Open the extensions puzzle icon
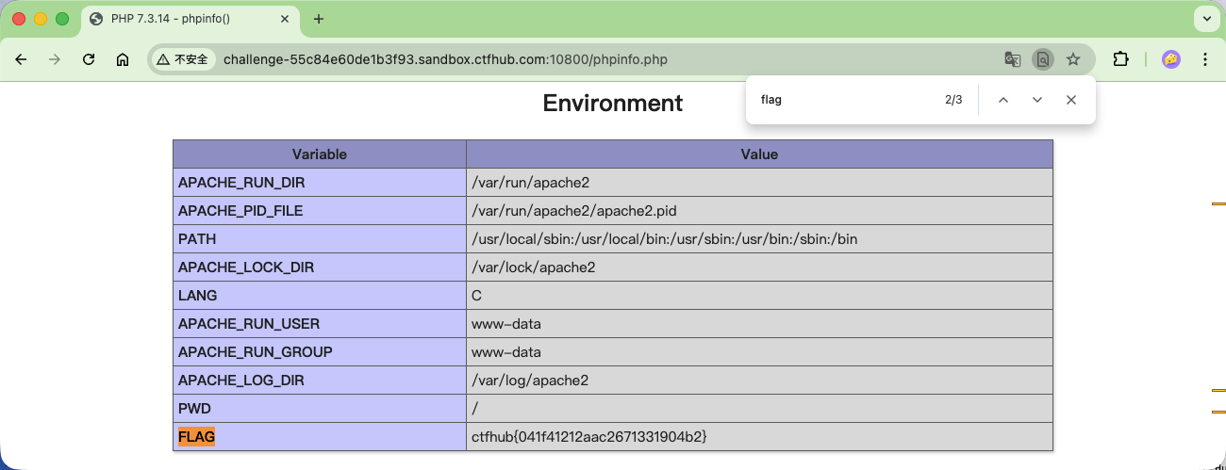Screen dimensions: 1226x470 pyautogui.click(x=1120, y=59)
